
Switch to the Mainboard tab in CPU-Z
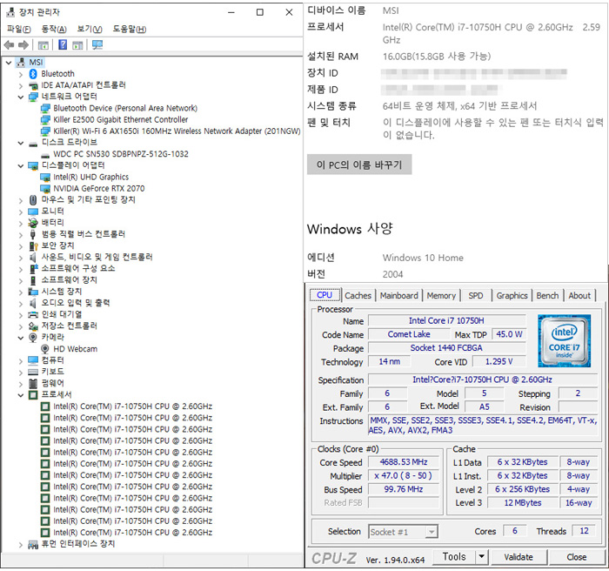(x=398, y=296)
